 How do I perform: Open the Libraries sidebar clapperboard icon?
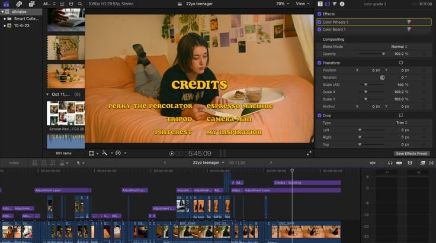pos(6,4)
